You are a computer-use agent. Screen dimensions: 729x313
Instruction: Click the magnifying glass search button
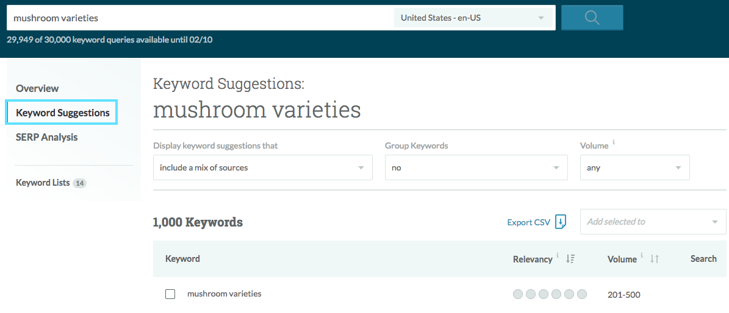[592, 18]
